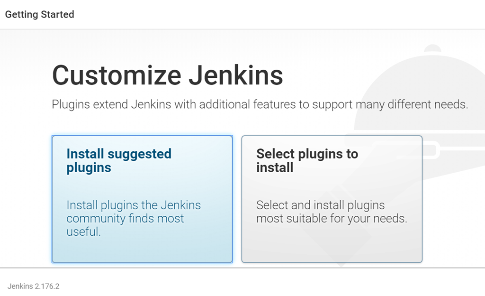Screen dimensions: 485x296
Task: Click the "Getting Started" header title
Action: tap(39, 14)
